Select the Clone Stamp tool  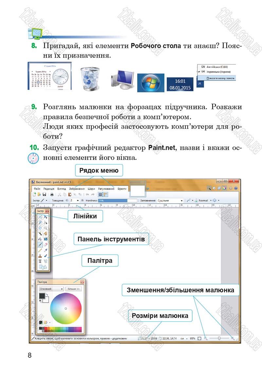[40, 256]
